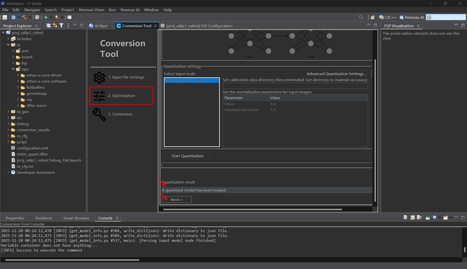Collapse the proj_ra8p1_ruhmi project node
The height and width of the screenshot is (269, 467).
coord(3,33)
